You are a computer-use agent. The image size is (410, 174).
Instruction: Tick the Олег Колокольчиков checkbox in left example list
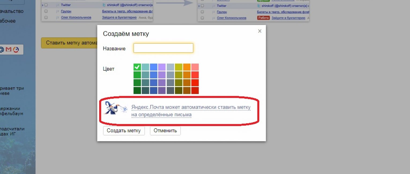[46, 17]
